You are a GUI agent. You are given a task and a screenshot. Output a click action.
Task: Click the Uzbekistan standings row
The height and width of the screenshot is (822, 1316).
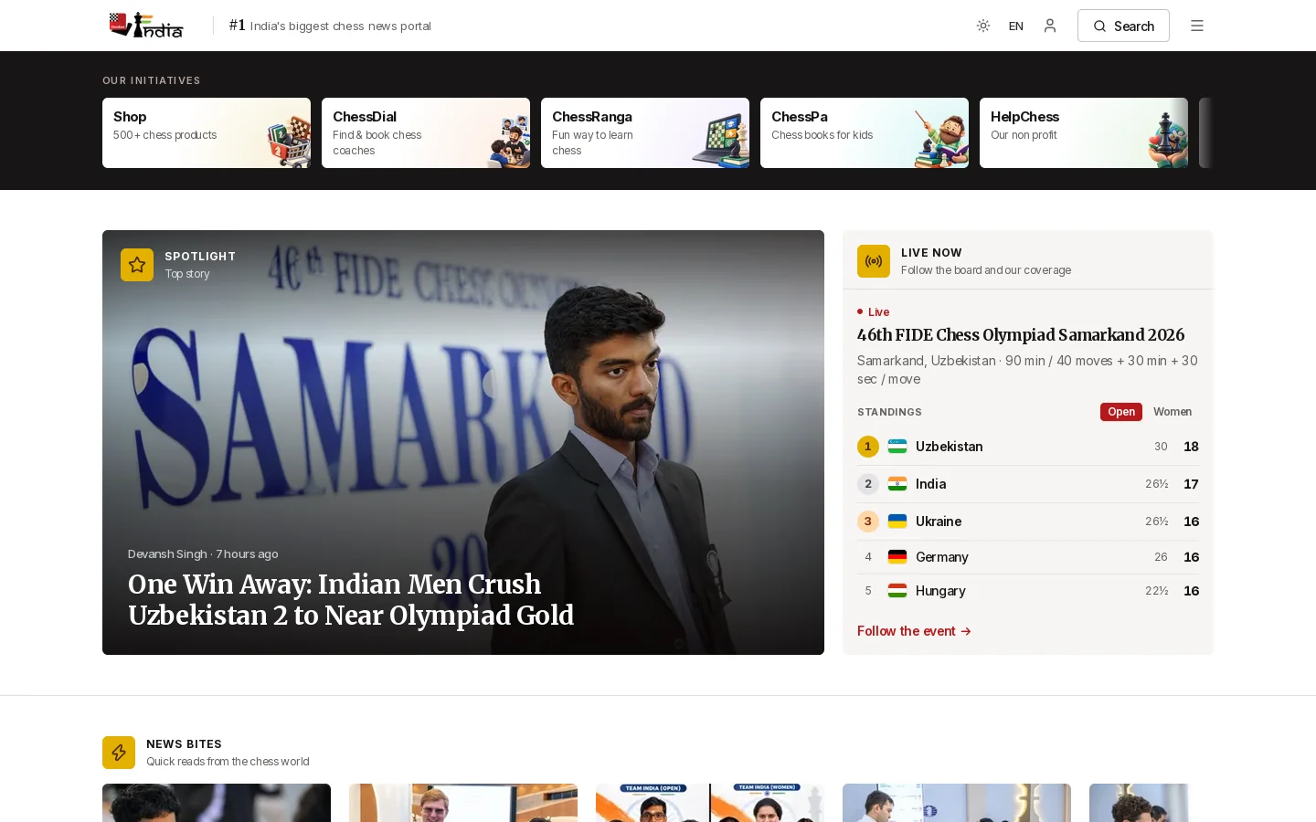pos(1028,447)
